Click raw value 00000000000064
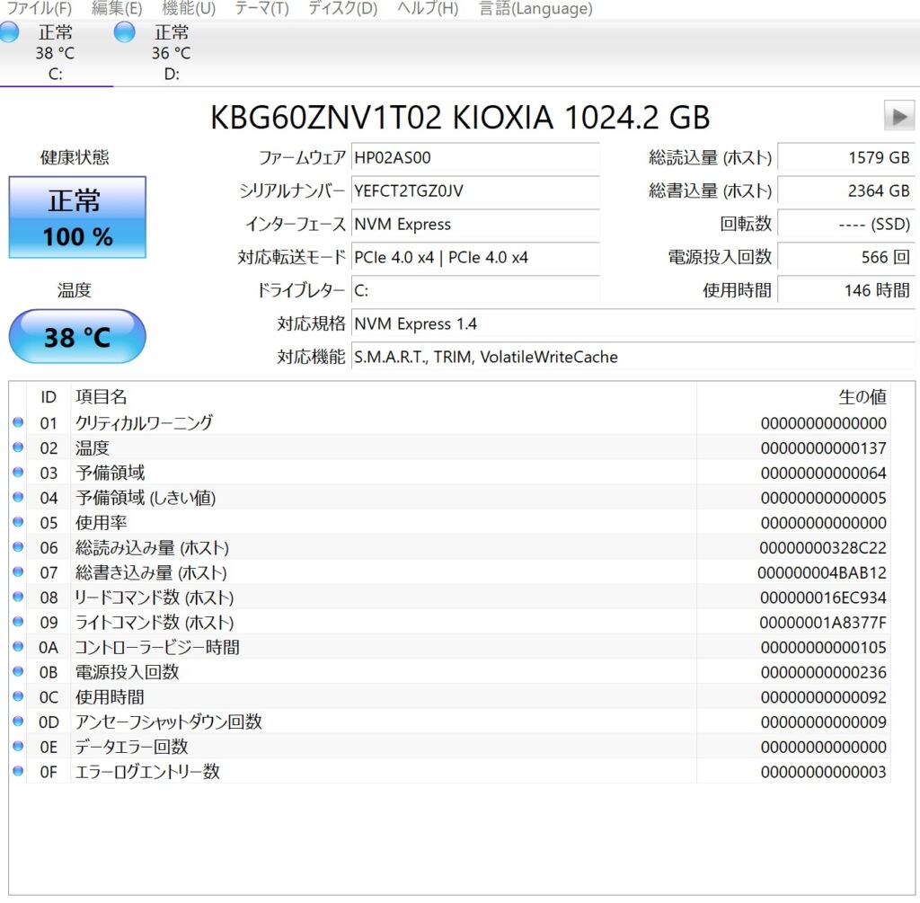 click(823, 473)
